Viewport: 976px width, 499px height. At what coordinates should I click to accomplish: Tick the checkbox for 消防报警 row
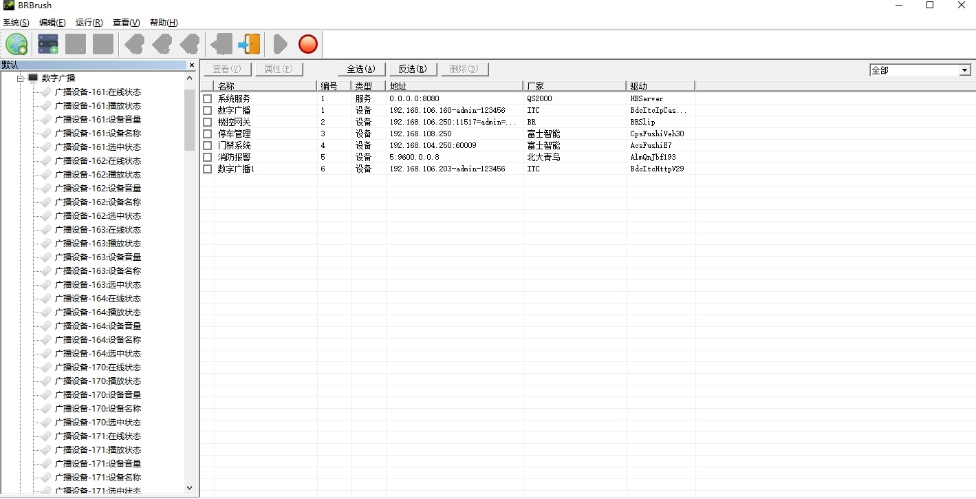click(x=207, y=157)
